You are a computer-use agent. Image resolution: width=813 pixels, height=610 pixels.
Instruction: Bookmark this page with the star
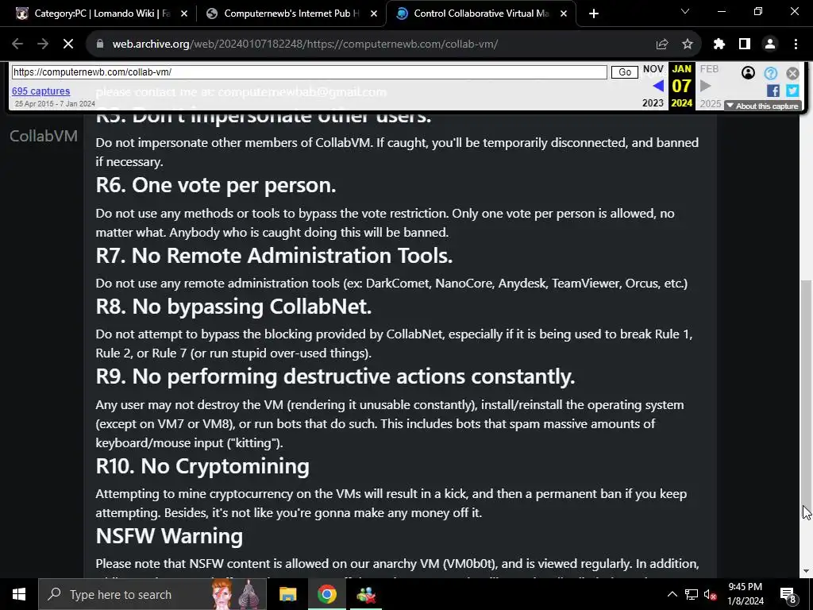[687, 44]
